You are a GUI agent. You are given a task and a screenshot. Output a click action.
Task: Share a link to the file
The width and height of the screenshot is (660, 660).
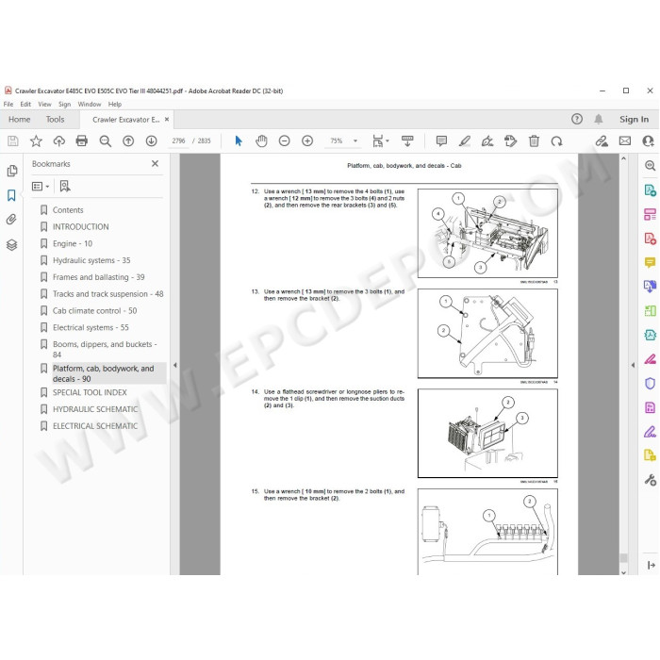[x=602, y=141]
